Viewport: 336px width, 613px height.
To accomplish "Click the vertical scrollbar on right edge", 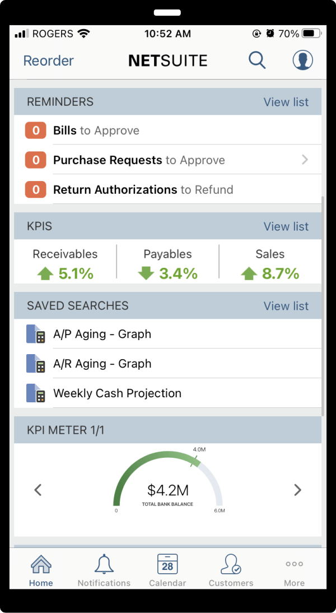I will pyautogui.click(x=323, y=306).
